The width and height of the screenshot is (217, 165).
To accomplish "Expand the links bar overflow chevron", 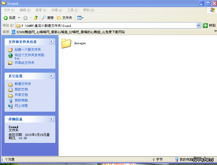I will click(x=215, y=31).
